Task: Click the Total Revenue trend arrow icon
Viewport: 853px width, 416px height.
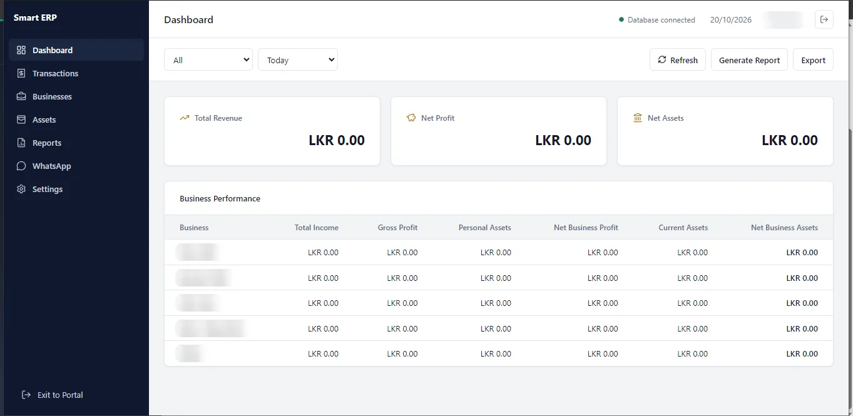Action: [x=185, y=118]
